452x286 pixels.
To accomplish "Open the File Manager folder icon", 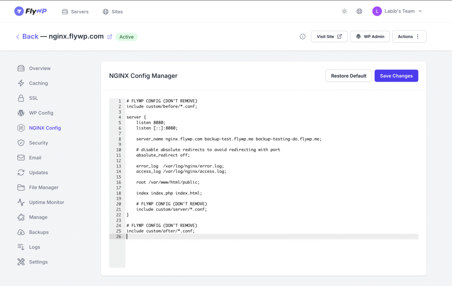I will [21, 187].
